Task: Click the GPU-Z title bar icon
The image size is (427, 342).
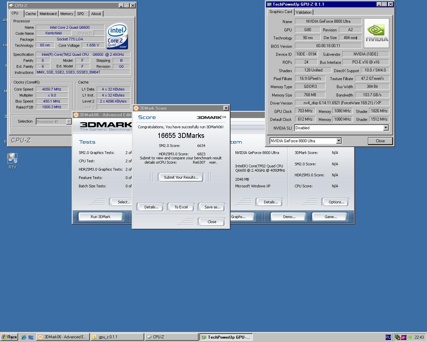Action: pos(269,4)
